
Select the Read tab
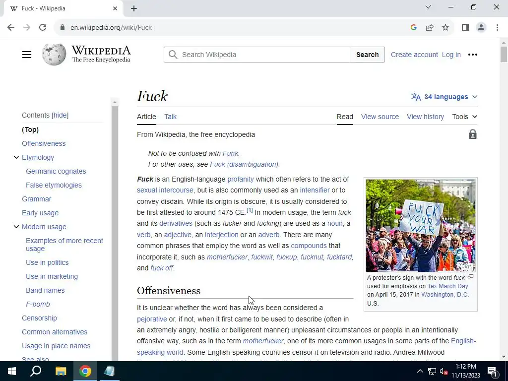345,117
